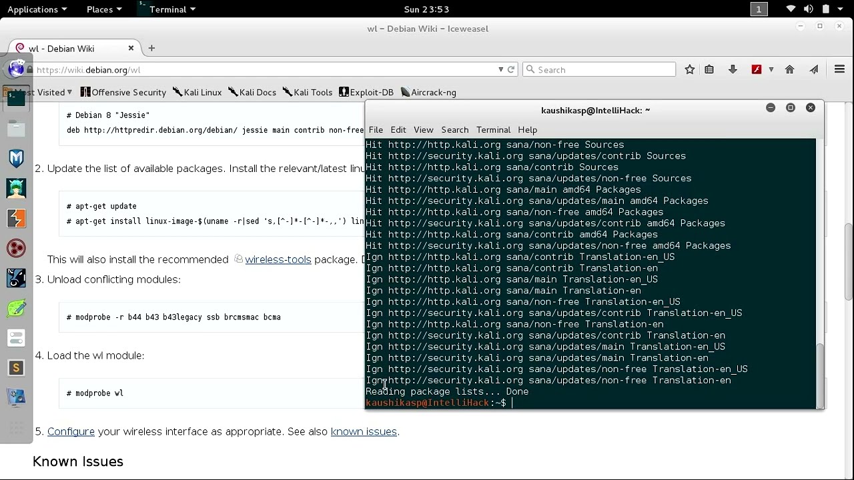Image resolution: width=854 pixels, height=480 pixels.
Task: Open the File menu in the terminal
Action: click(376, 129)
